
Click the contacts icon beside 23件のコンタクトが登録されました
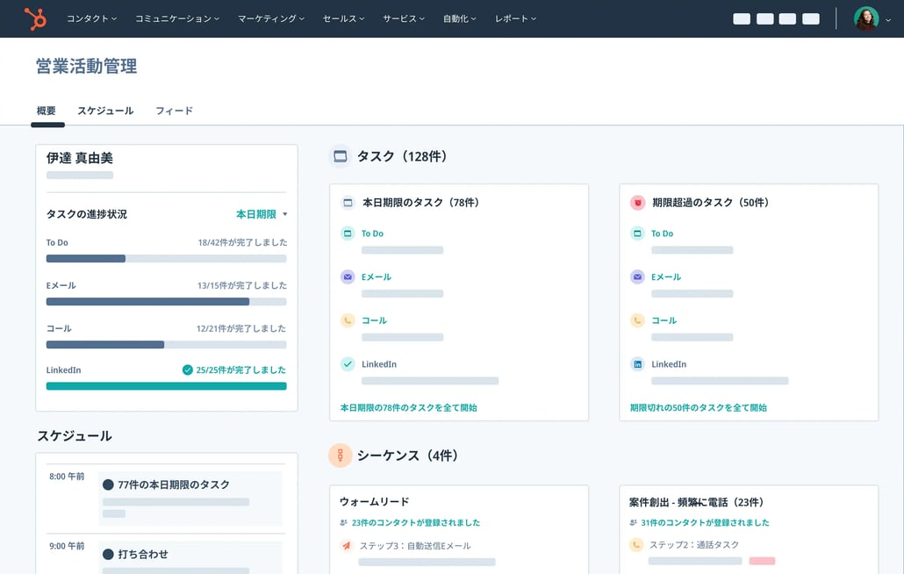coord(344,523)
